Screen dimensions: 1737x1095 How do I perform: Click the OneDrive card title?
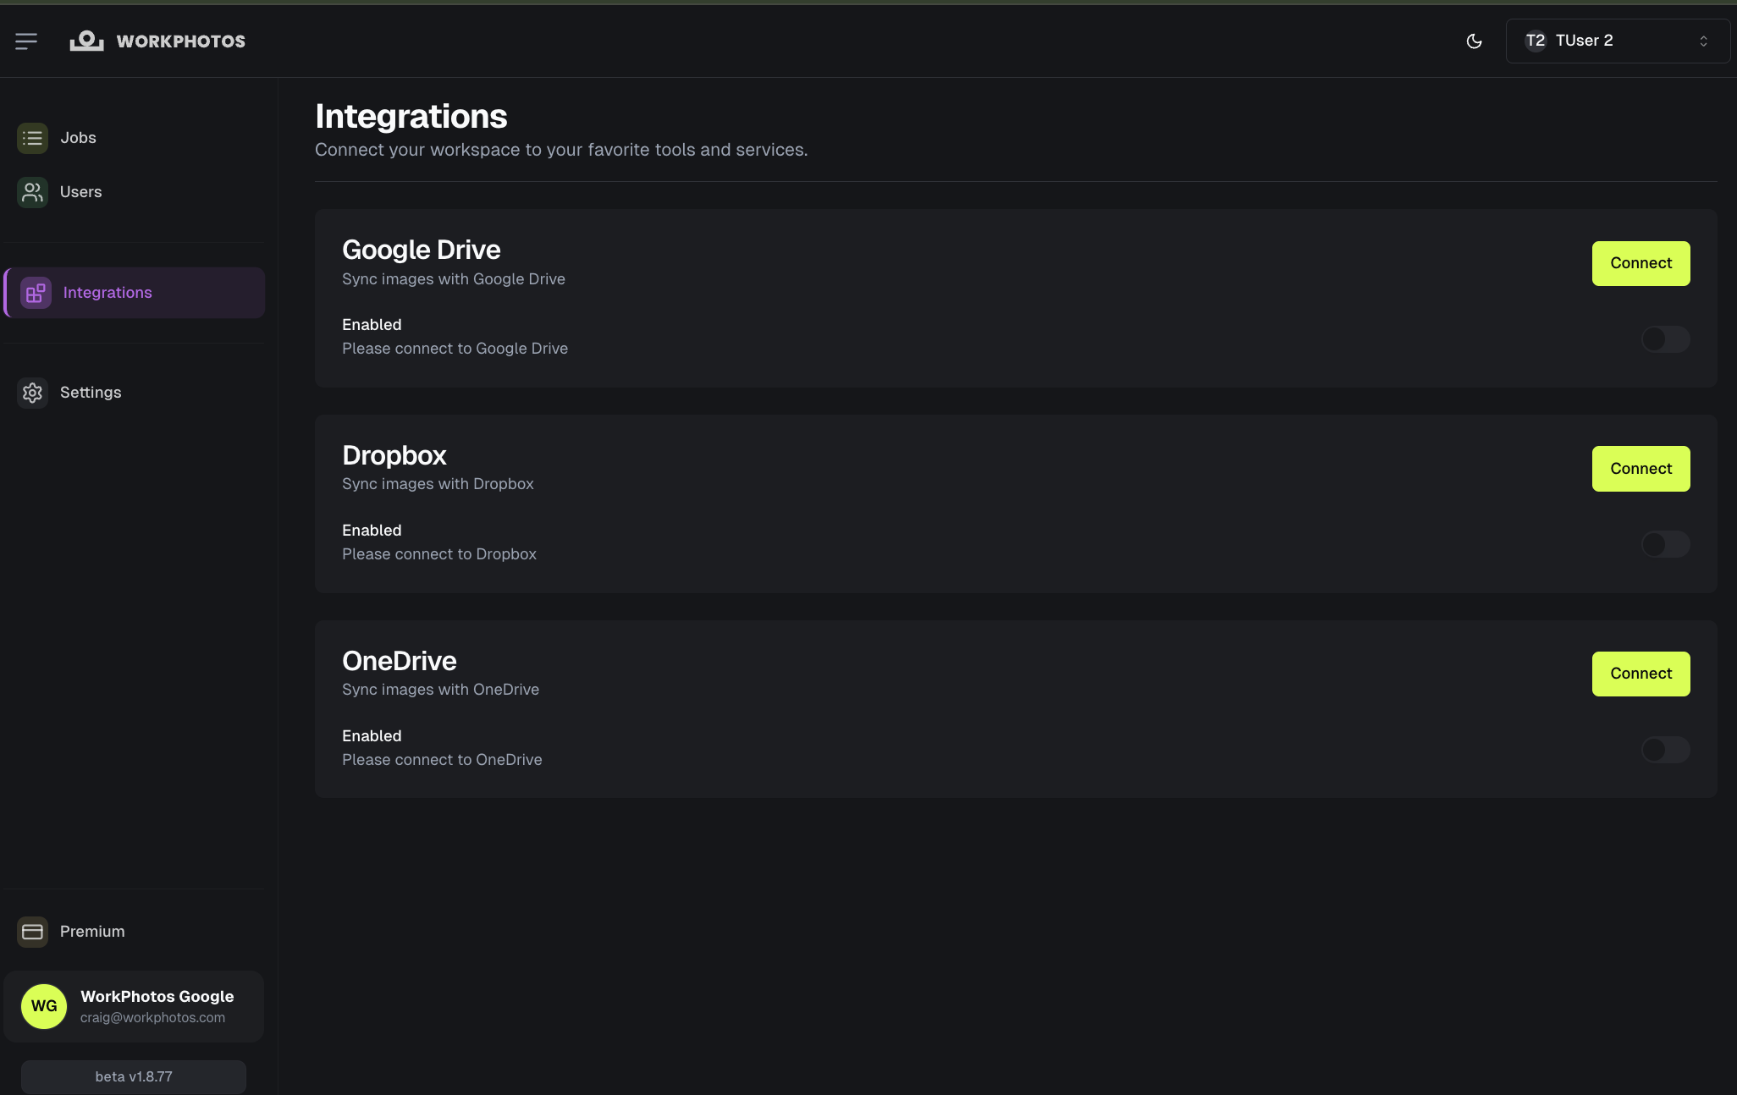399,661
